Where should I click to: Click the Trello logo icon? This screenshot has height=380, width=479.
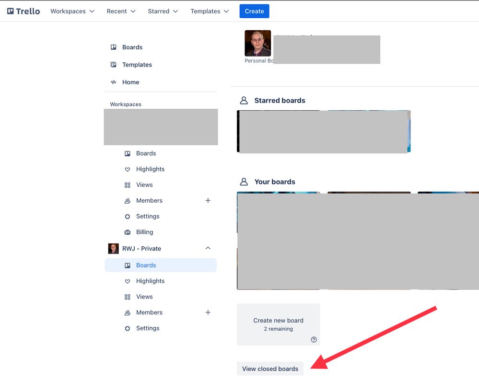click(x=11, y=12)
